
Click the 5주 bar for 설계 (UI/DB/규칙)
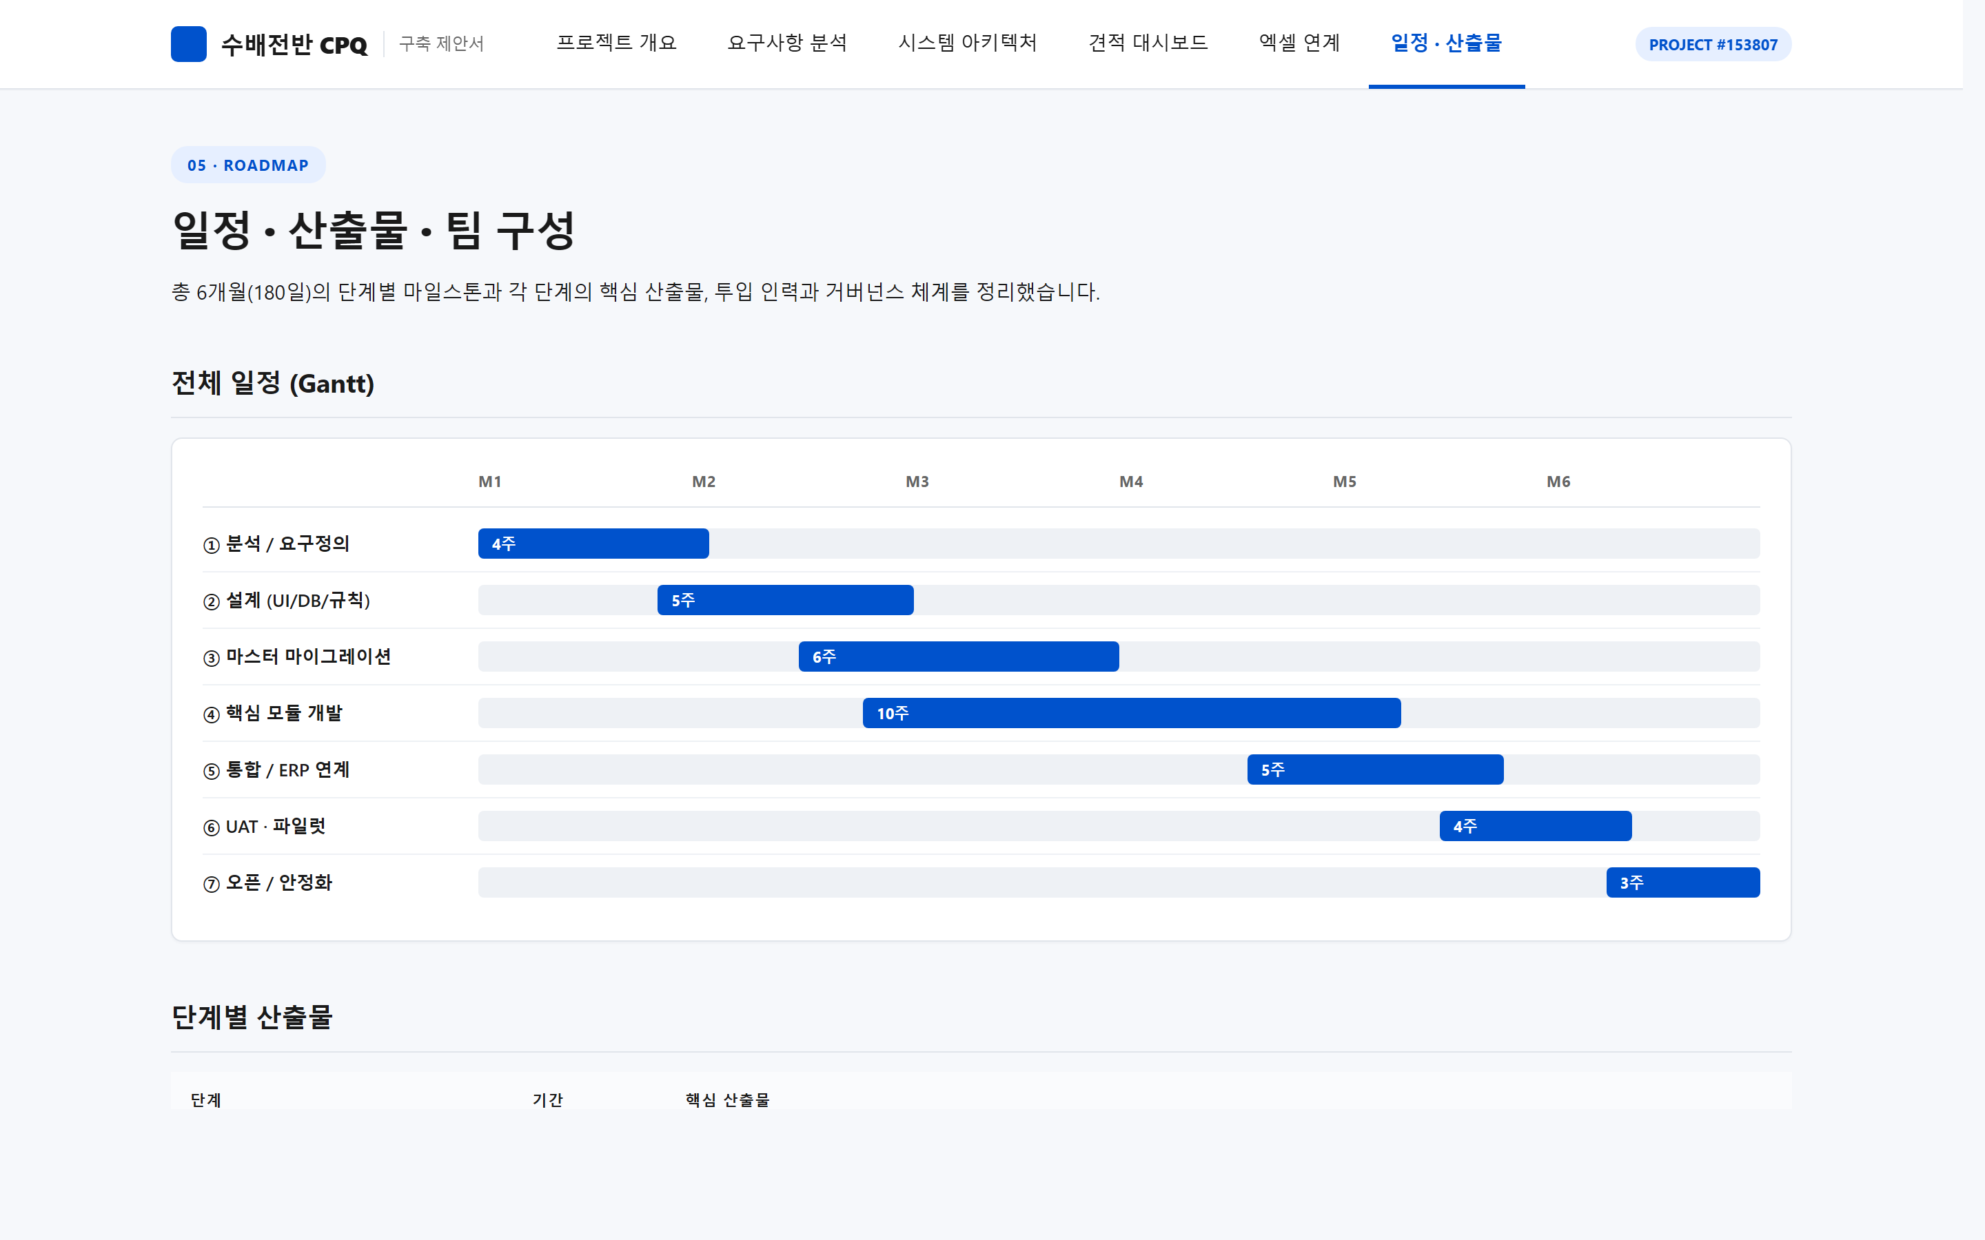point(785,600)
